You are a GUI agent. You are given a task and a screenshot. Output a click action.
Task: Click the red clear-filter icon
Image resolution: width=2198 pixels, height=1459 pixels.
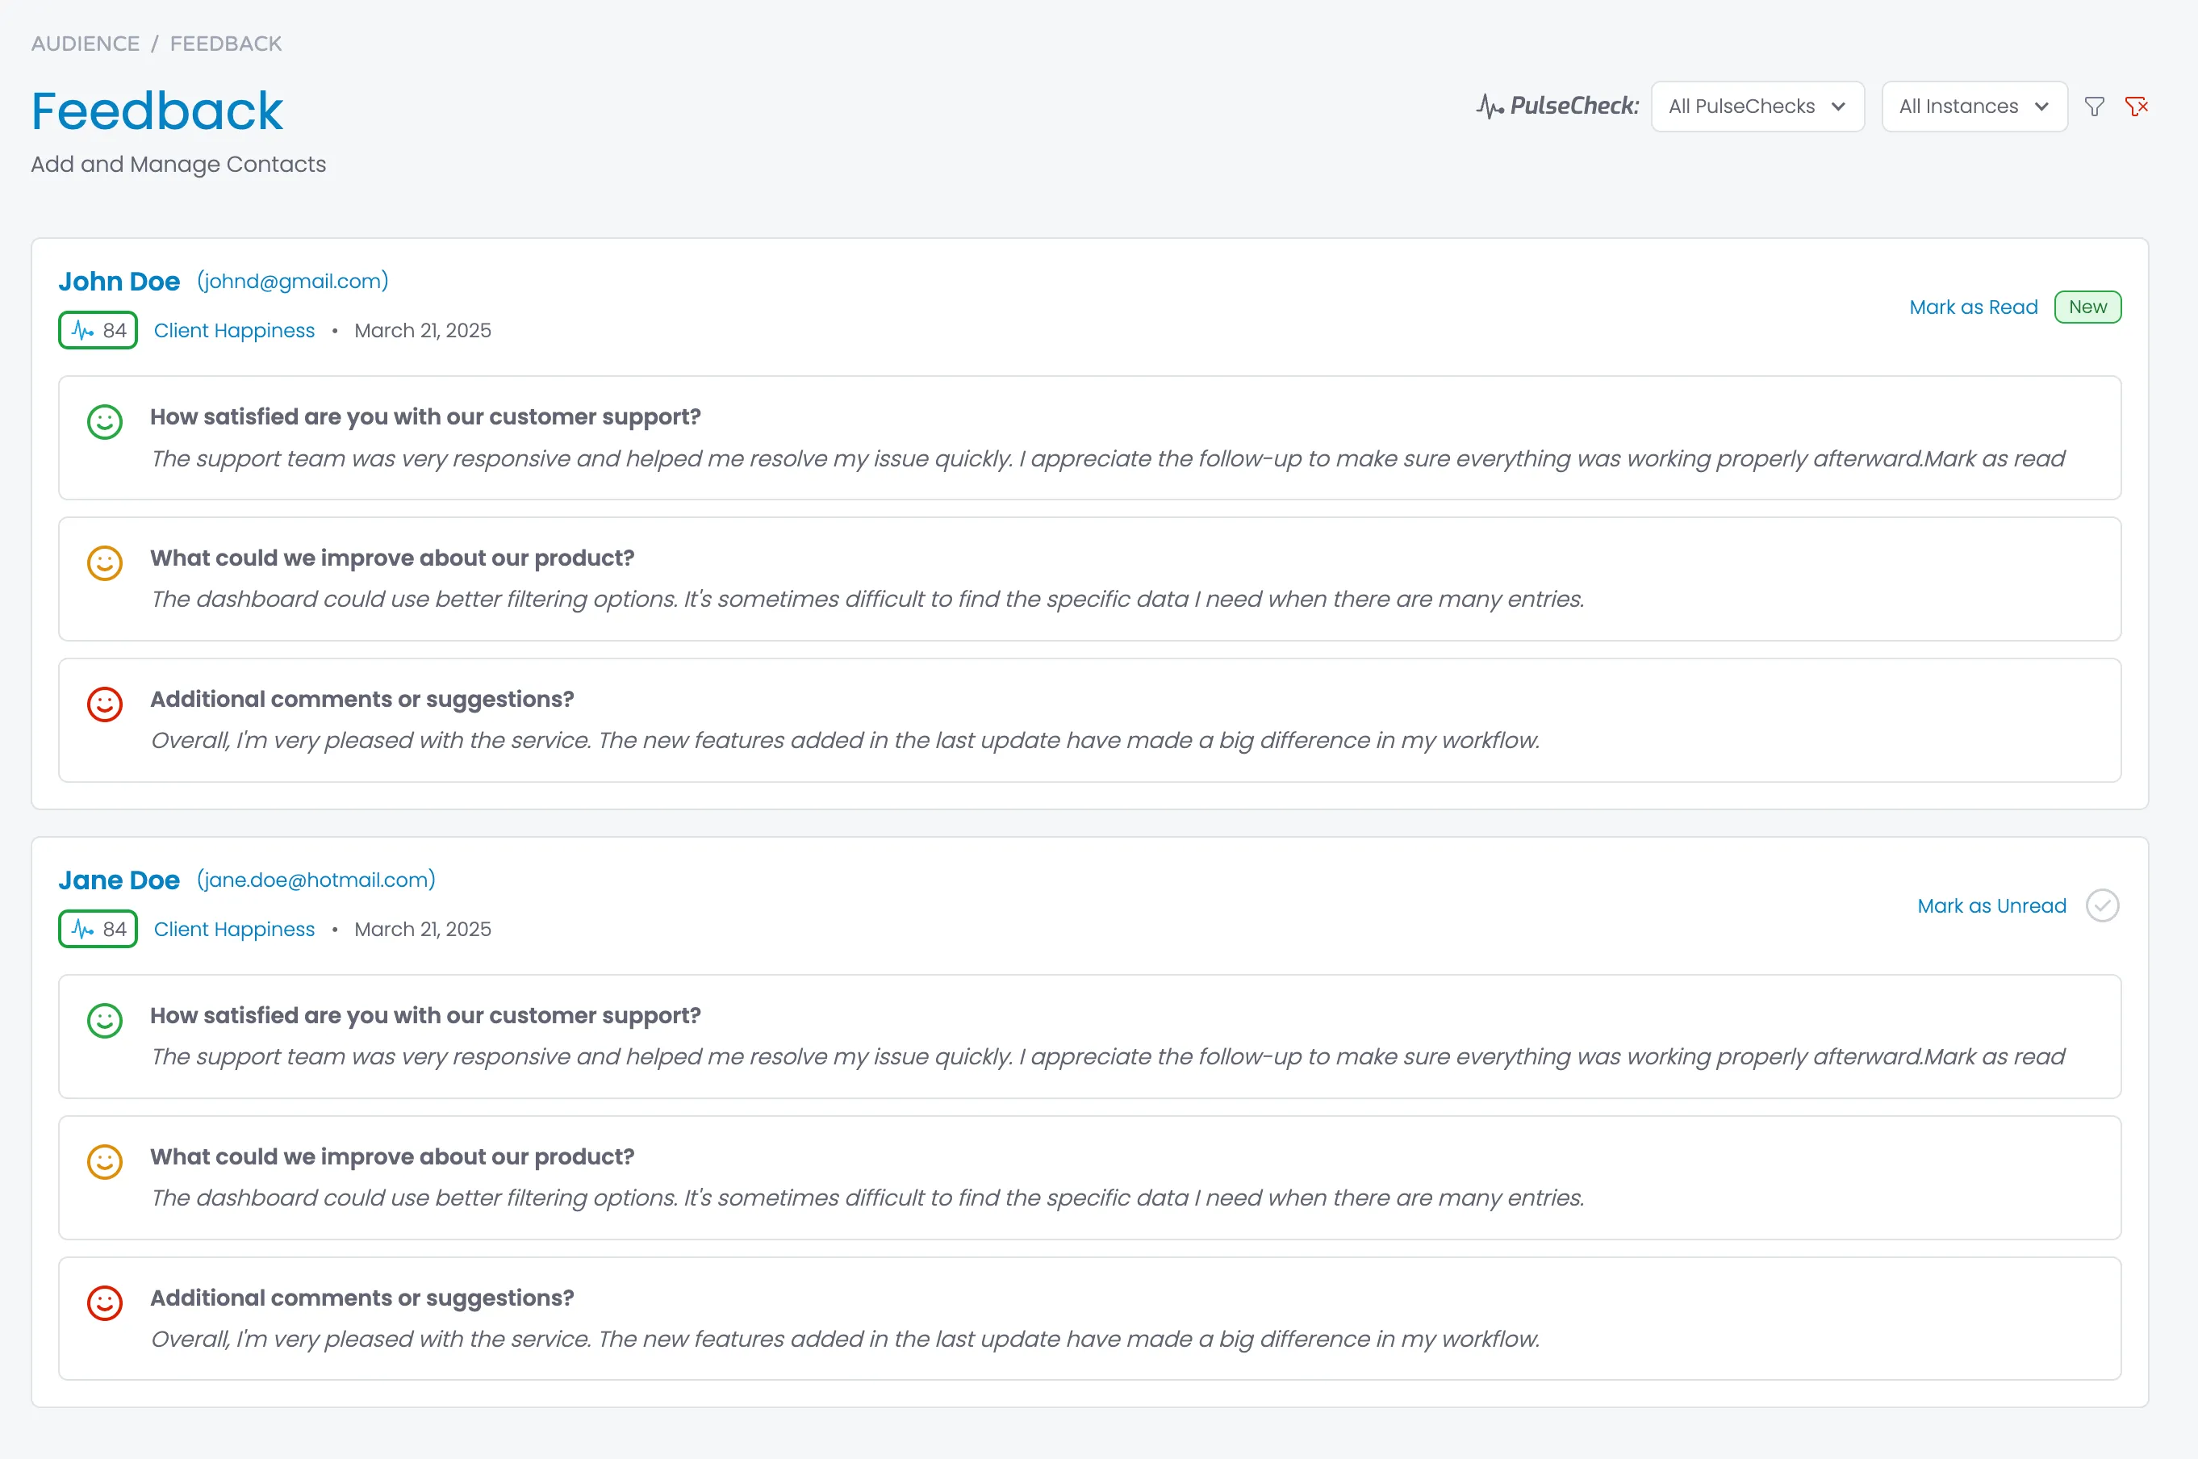click(2137, 107)
